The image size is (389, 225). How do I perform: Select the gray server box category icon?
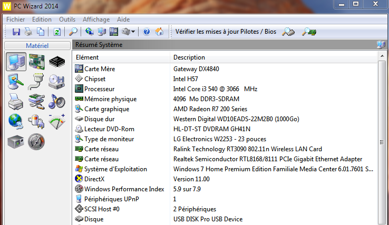16,142
